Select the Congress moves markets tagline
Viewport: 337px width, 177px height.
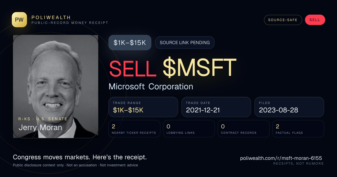point(80,157)
